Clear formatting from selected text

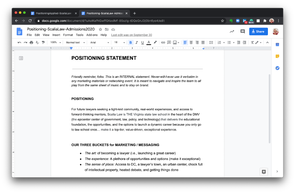[x=252, y=42]
